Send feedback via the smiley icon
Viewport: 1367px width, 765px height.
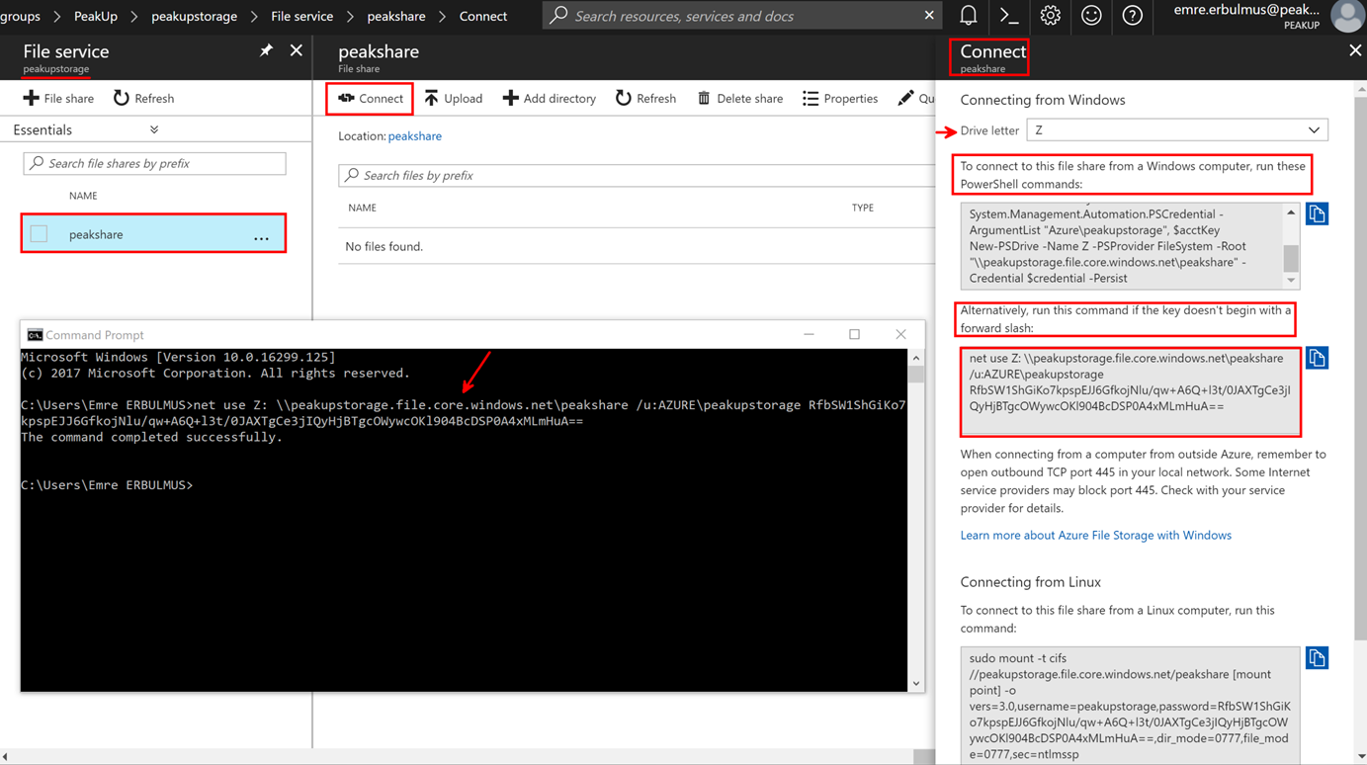coord(1091,15)
